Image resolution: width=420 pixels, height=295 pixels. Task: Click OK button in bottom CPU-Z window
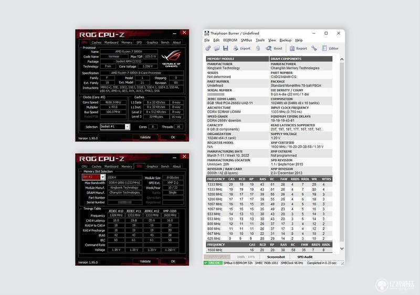tap(173, 261)
